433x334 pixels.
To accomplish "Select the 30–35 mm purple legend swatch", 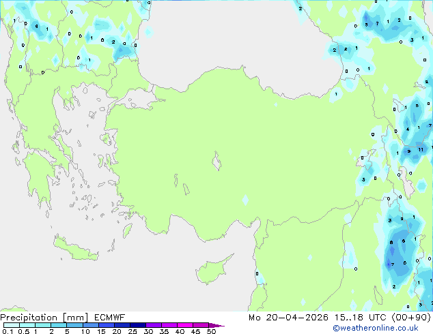I will 153,325.
